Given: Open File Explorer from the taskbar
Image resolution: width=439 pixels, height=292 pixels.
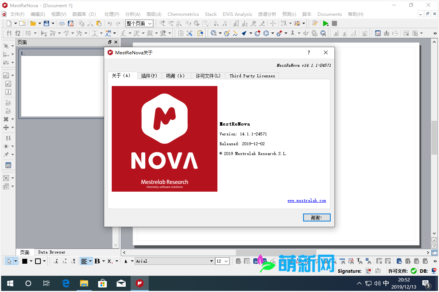Looking at the screenshot, I should 84,284.
